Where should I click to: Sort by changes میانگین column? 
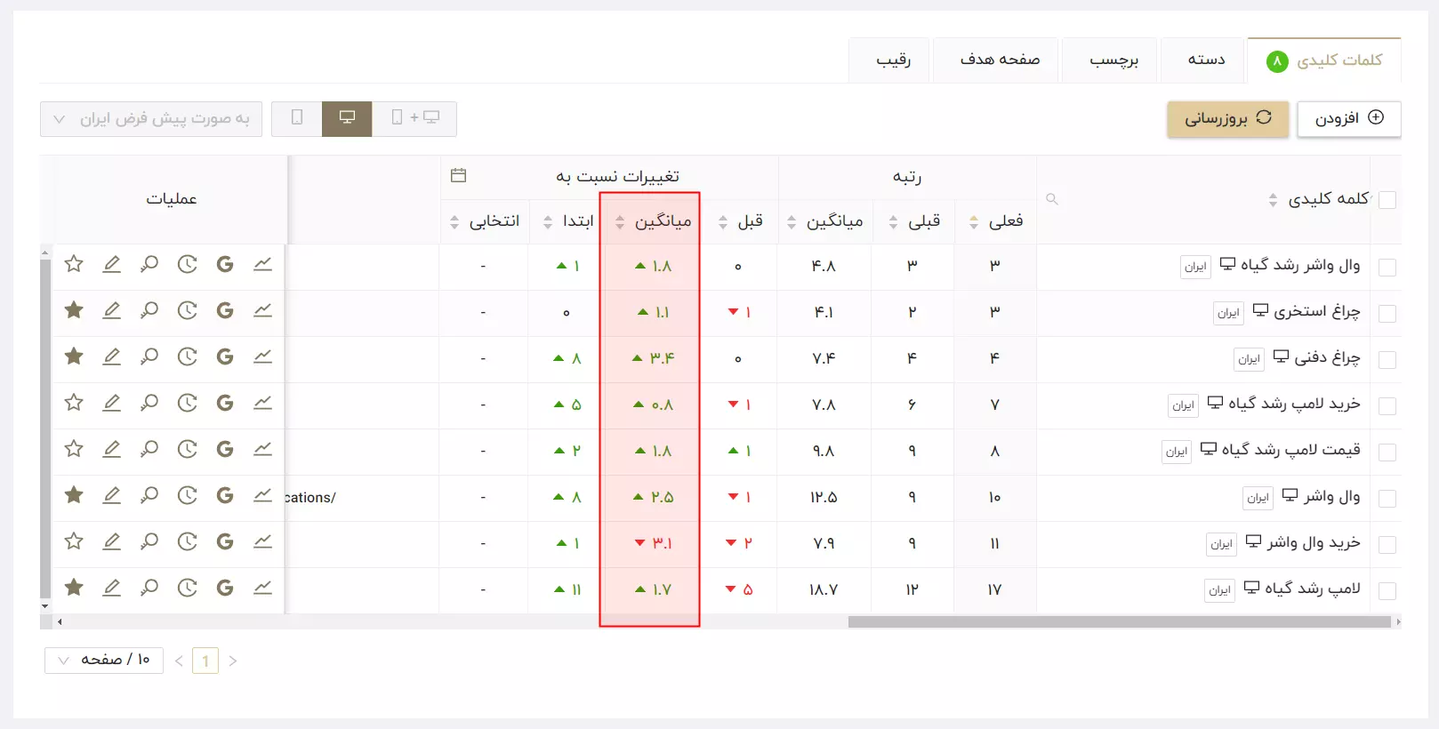(x=620, y=221)
